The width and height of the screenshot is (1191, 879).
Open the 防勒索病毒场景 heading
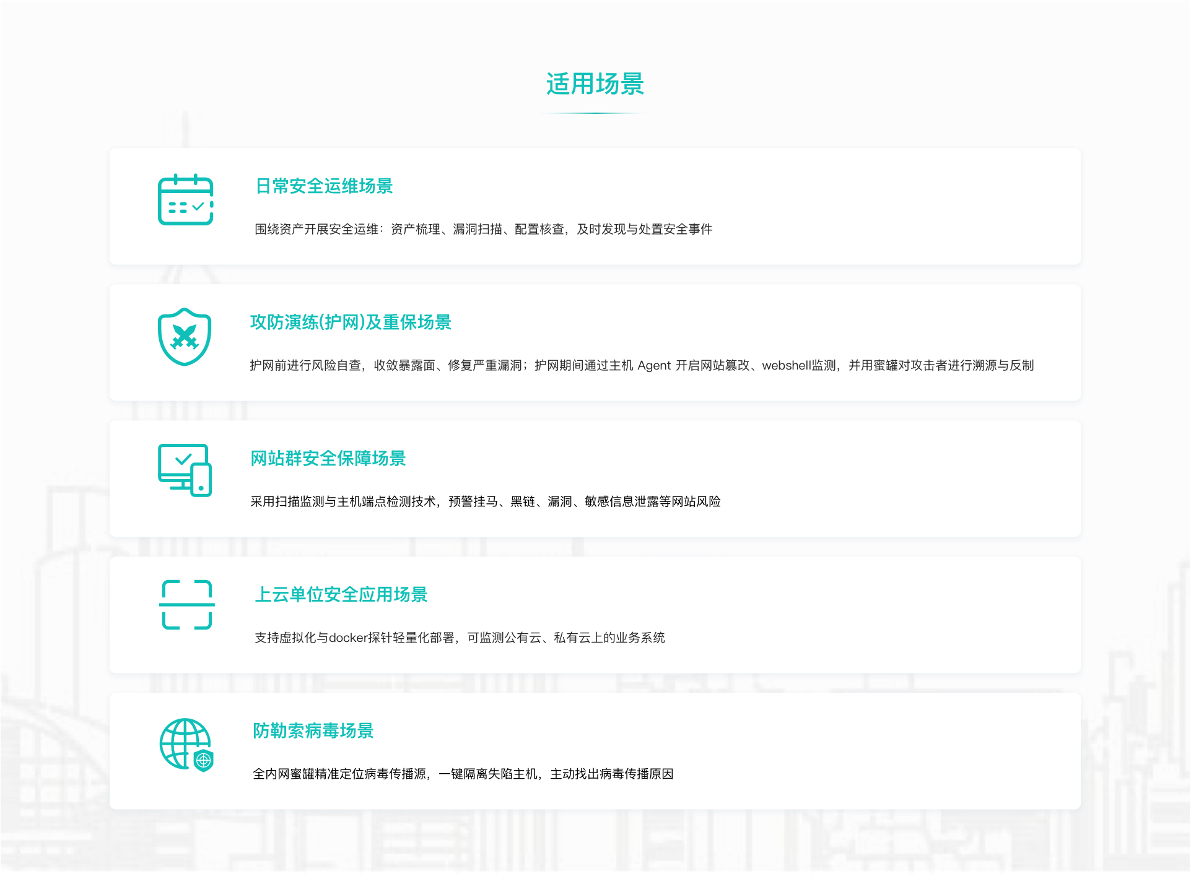[313, 731]
